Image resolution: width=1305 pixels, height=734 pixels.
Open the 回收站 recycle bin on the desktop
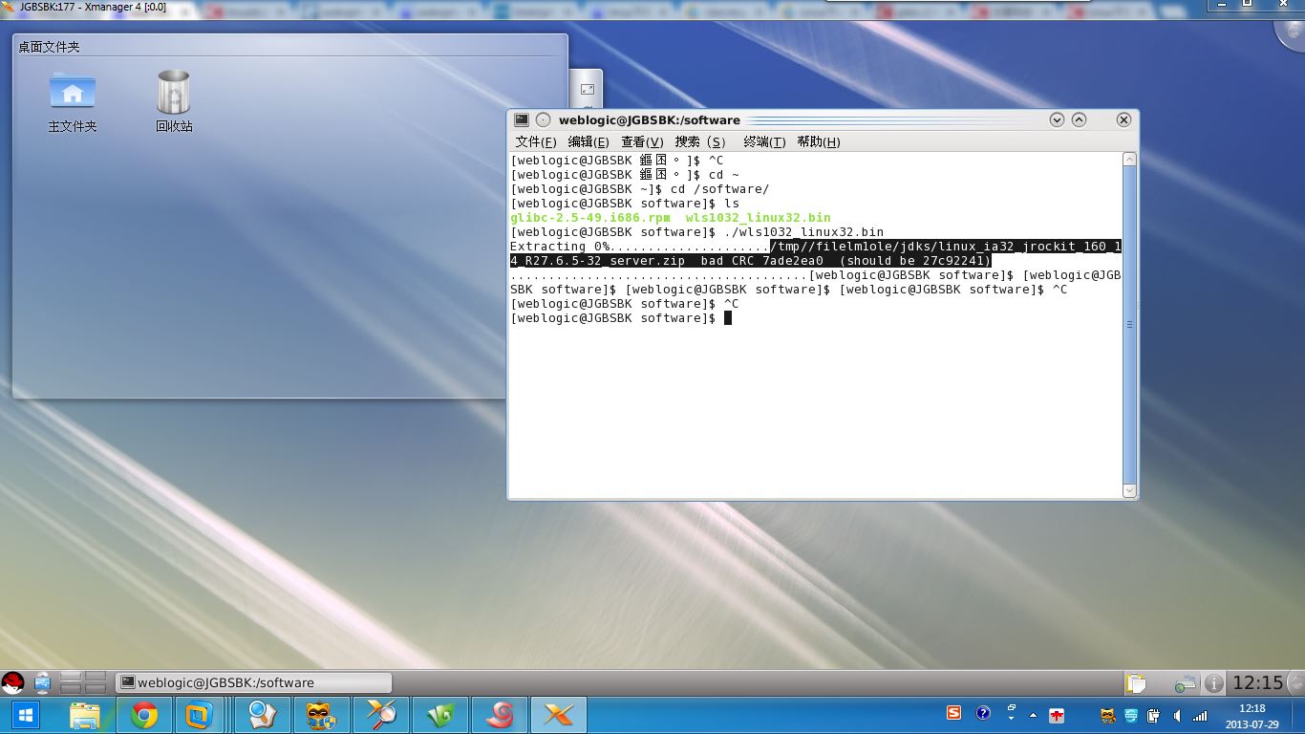(173, 91)
